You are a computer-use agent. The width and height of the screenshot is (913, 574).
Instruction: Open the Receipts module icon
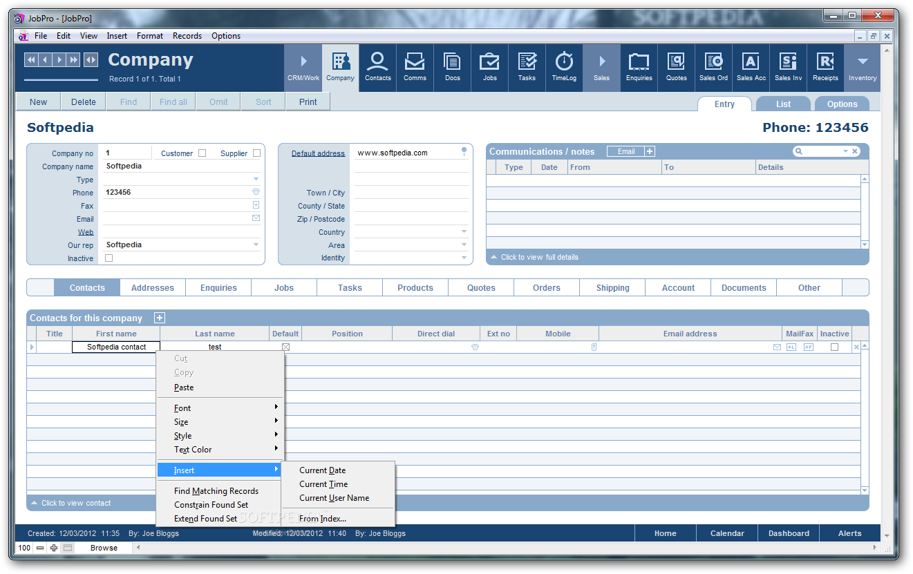pyautogui.click(x=825, y=68)
